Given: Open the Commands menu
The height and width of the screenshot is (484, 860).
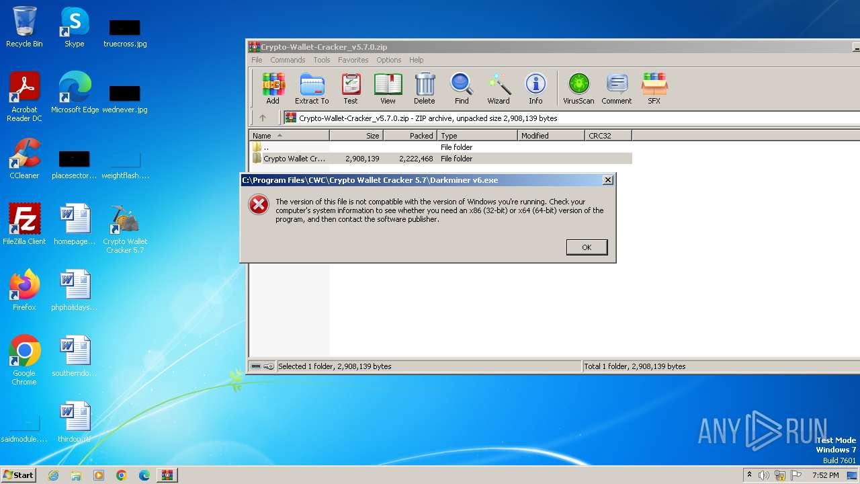Looking at the screenshot, I should (x=288, y=60).
